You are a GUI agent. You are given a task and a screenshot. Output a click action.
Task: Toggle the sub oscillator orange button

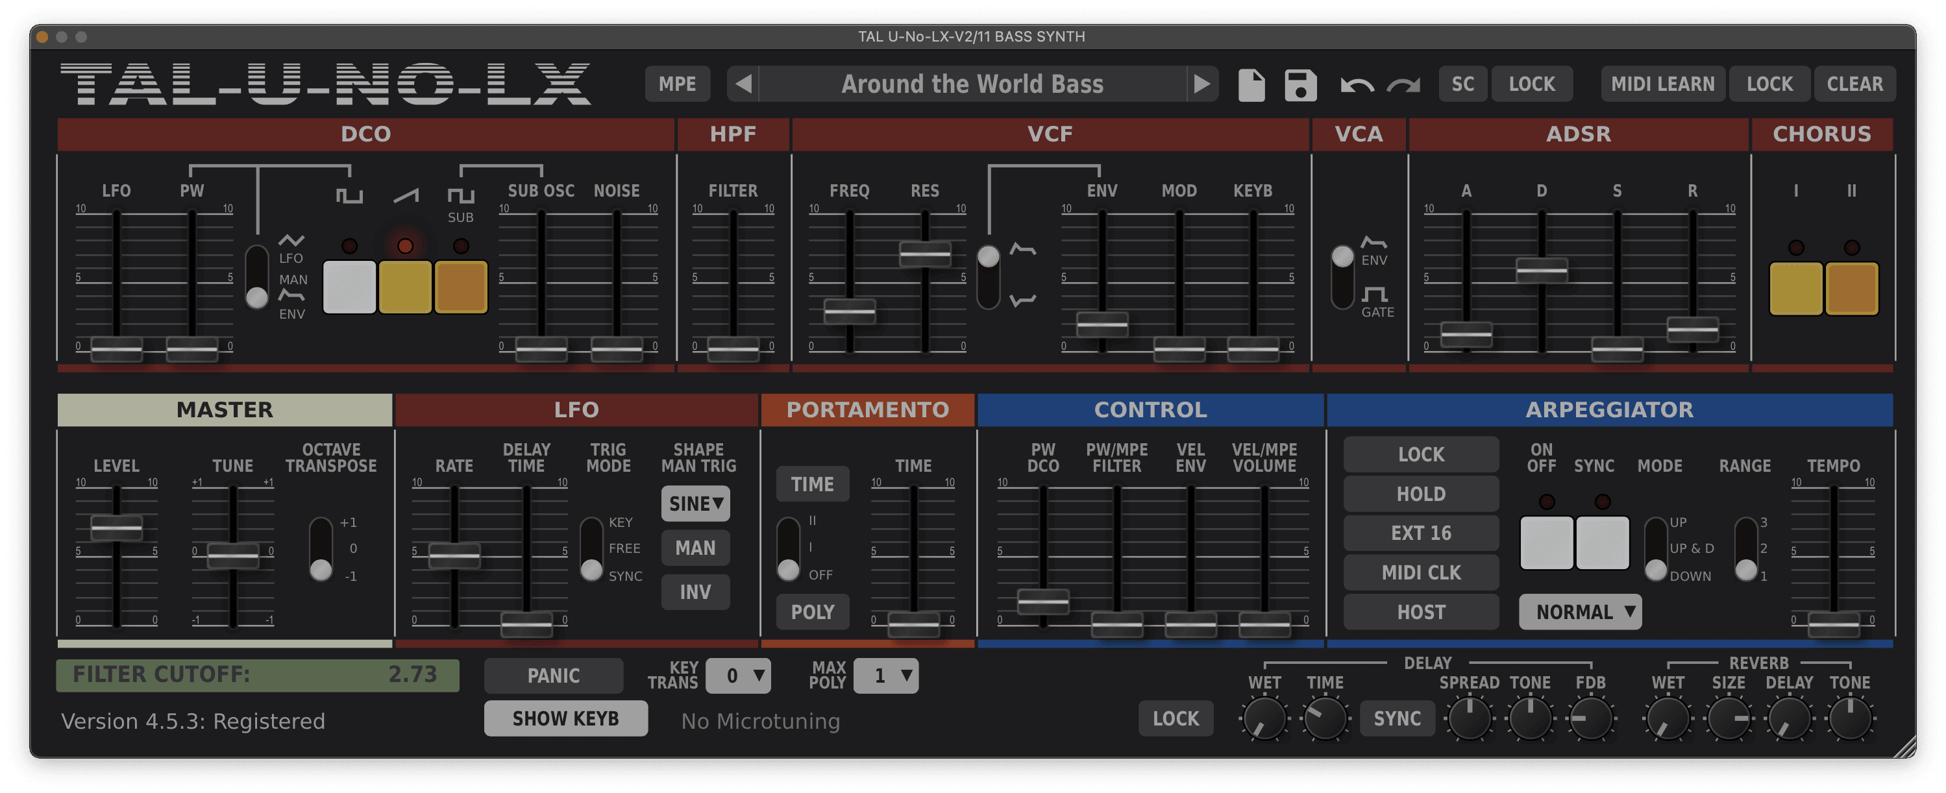tap(461, 287)
